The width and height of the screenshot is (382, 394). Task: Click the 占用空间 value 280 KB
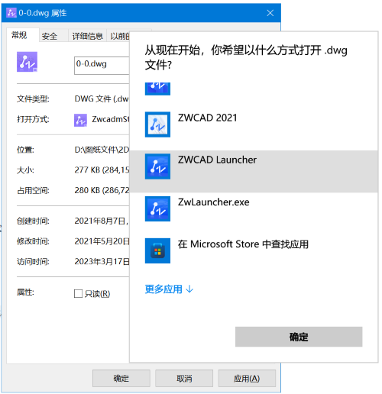102,190
